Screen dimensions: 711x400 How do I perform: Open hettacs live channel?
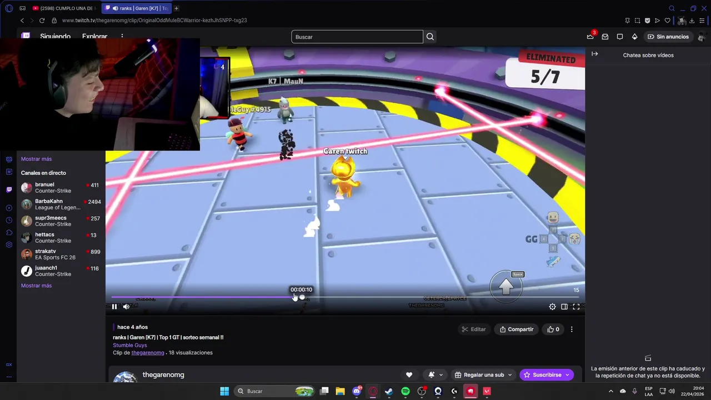(x=61, y=237)
